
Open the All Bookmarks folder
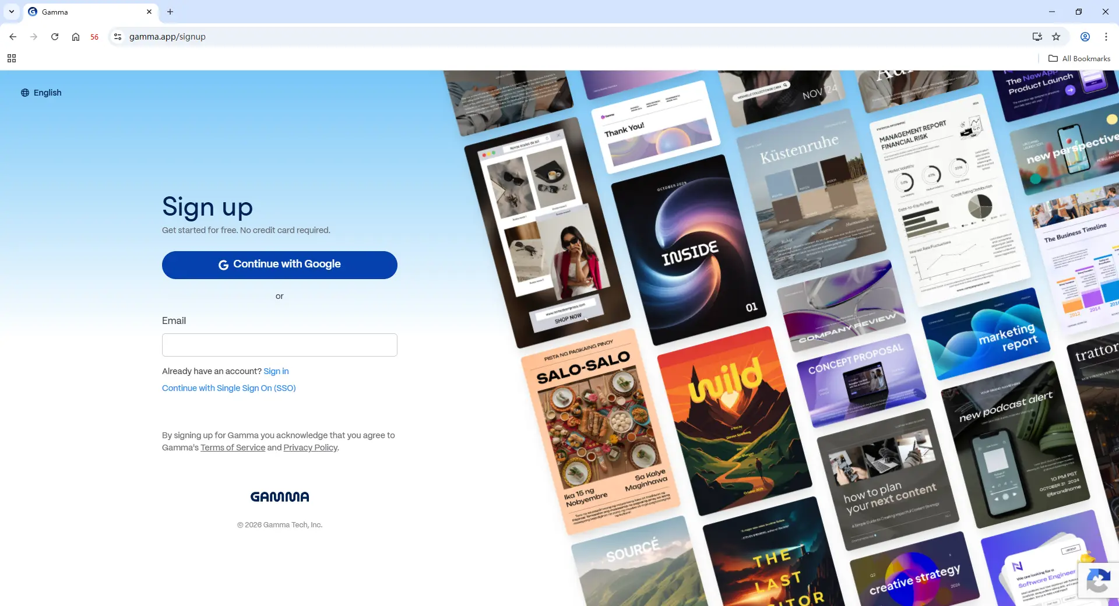coord(1079,58)
